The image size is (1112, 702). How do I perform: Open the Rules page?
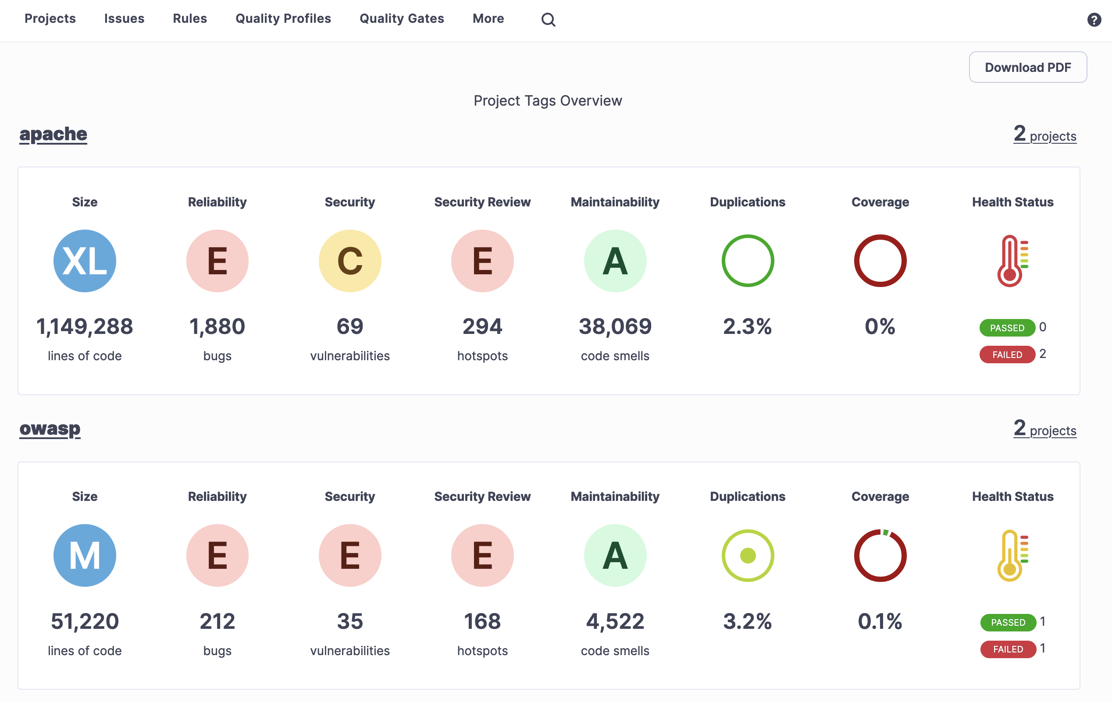tap(190, 18)
